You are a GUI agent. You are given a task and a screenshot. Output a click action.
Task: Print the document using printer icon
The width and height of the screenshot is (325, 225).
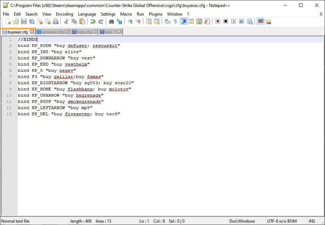tap(56, 21)
